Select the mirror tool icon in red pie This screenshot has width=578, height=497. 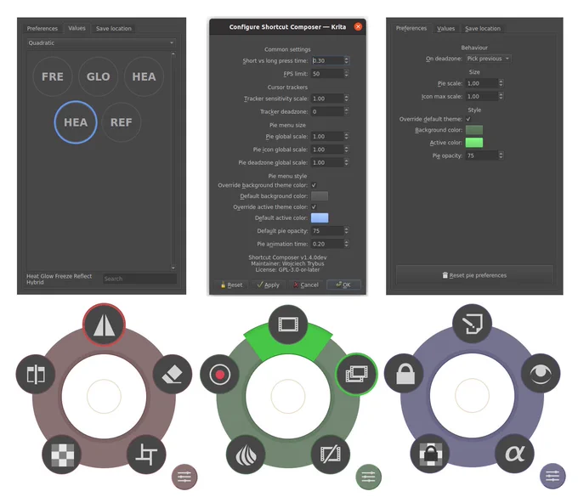pos(104,325)
